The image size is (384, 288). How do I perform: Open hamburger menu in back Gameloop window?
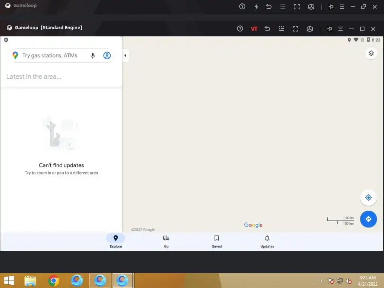342,7
